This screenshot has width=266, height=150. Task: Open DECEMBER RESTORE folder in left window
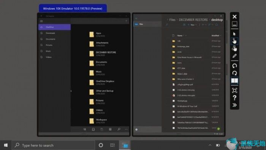point(103,54)
